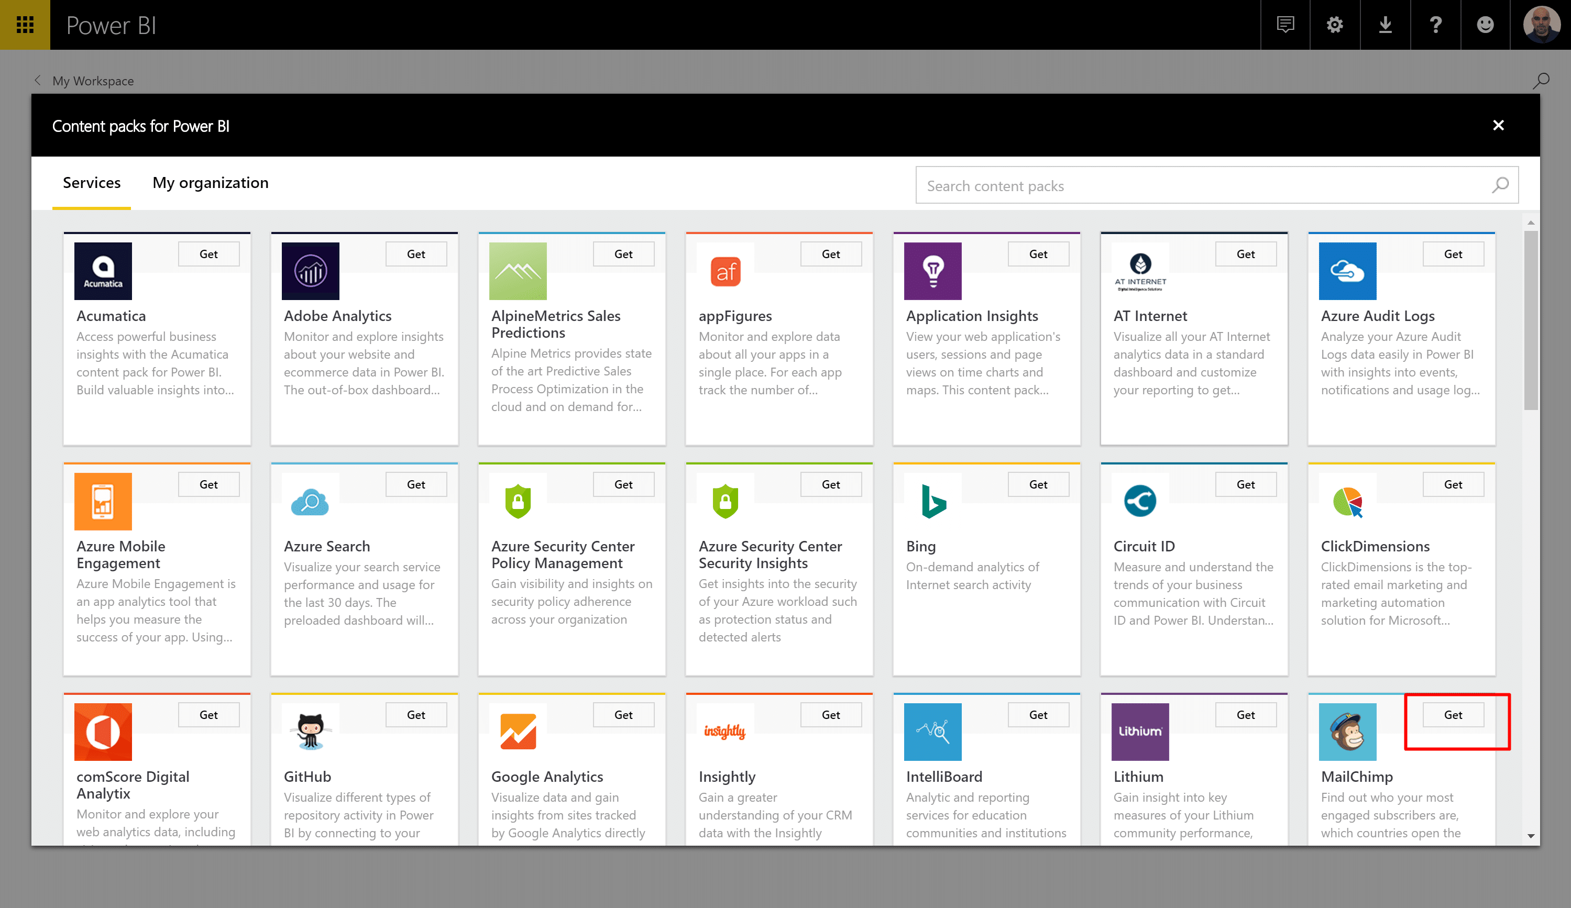
Task: Select the Services tab
Action: 92,183
